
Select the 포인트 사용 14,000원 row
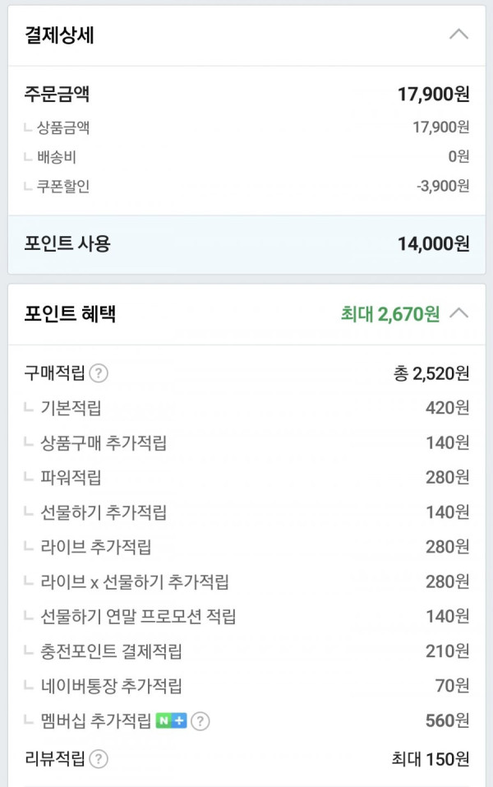click(246, 244)
